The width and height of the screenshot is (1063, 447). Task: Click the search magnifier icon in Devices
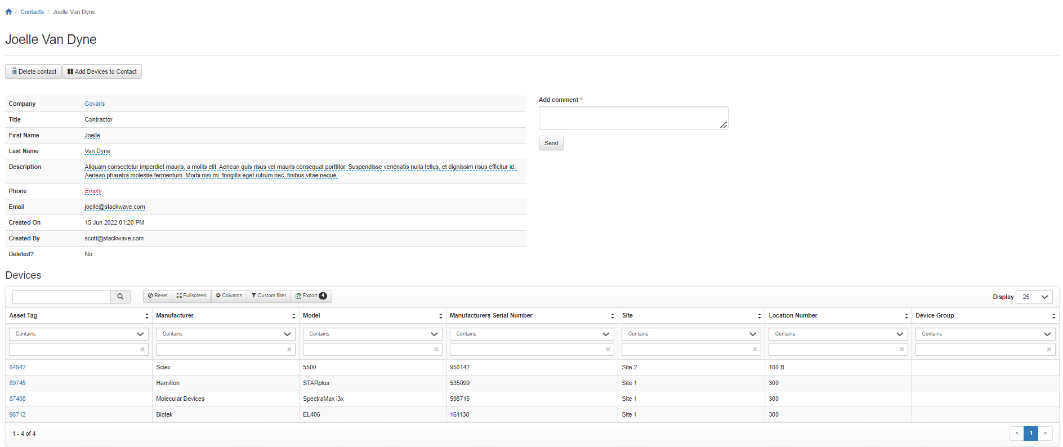tap(120, 297)
